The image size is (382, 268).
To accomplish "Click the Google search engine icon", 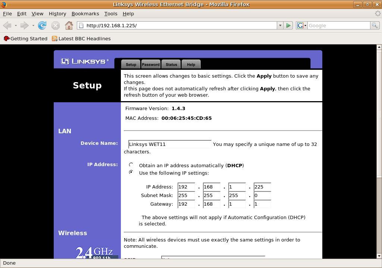I will pos(300,25).
